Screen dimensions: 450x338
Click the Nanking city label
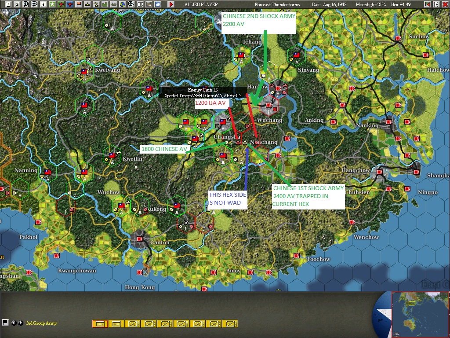[367, 125]
